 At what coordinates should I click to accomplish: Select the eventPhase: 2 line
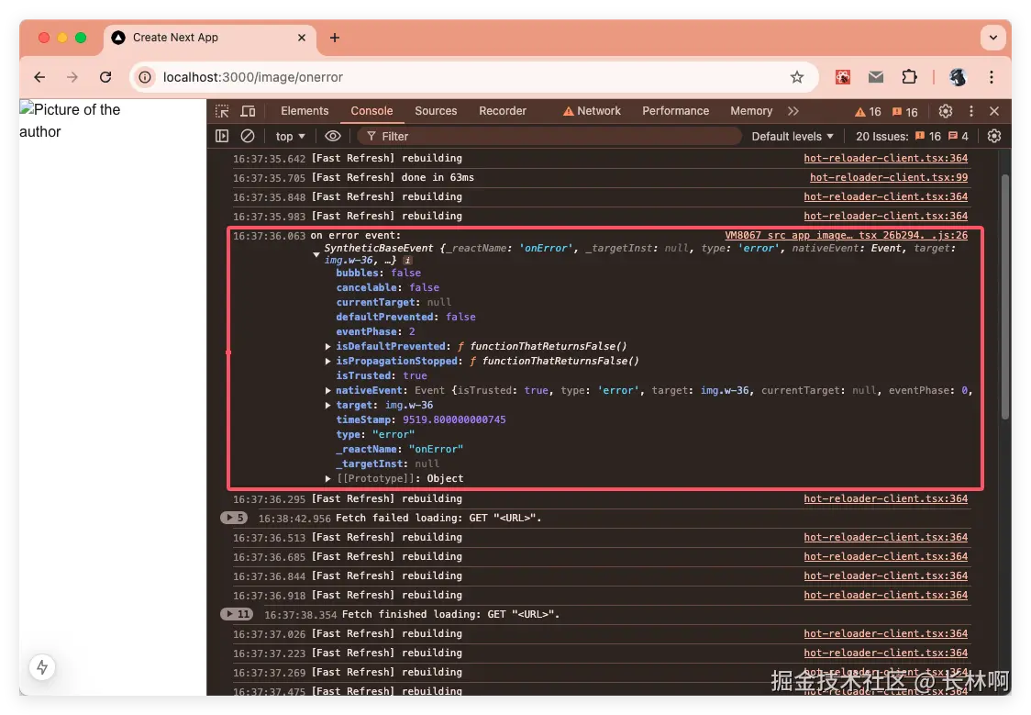pyautogui.click(x=375, y=331)
